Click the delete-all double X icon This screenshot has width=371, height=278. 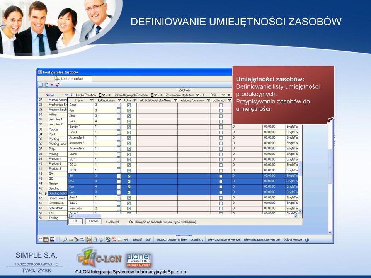(57, 85)
